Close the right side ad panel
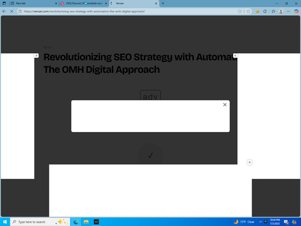Viewport: 301px width, 226px height. point(235,55)
